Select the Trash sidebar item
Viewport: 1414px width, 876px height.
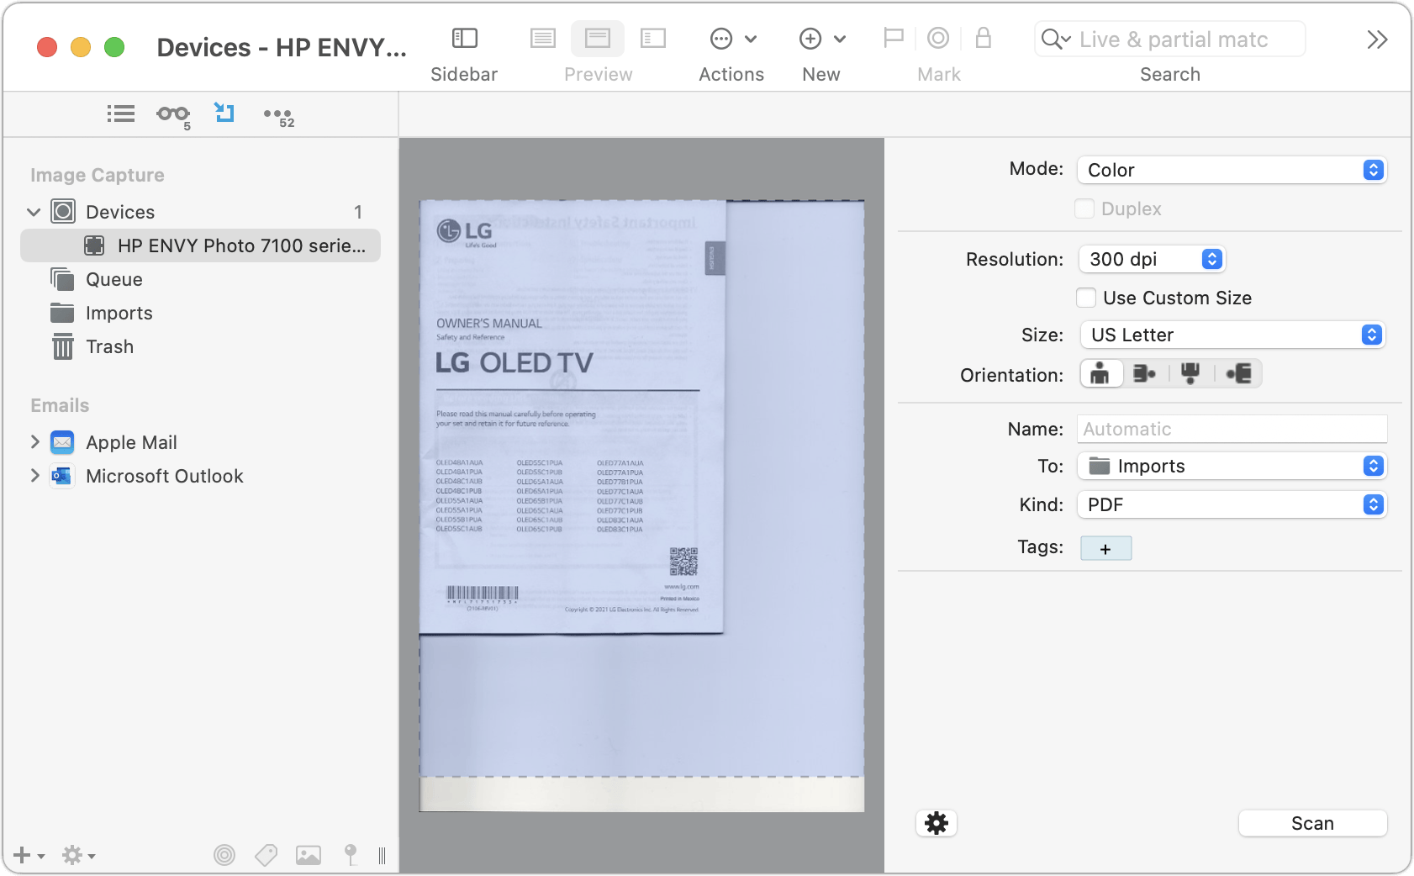tap(109, 346)
